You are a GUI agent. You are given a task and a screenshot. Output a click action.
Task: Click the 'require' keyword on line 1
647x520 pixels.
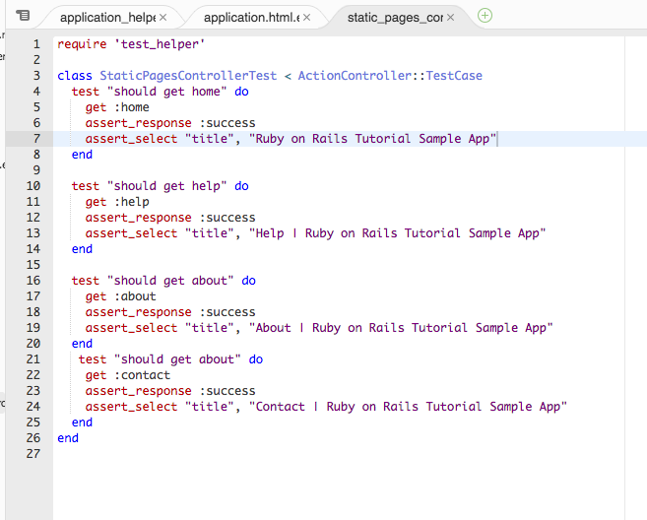click(x=82, y=43)
